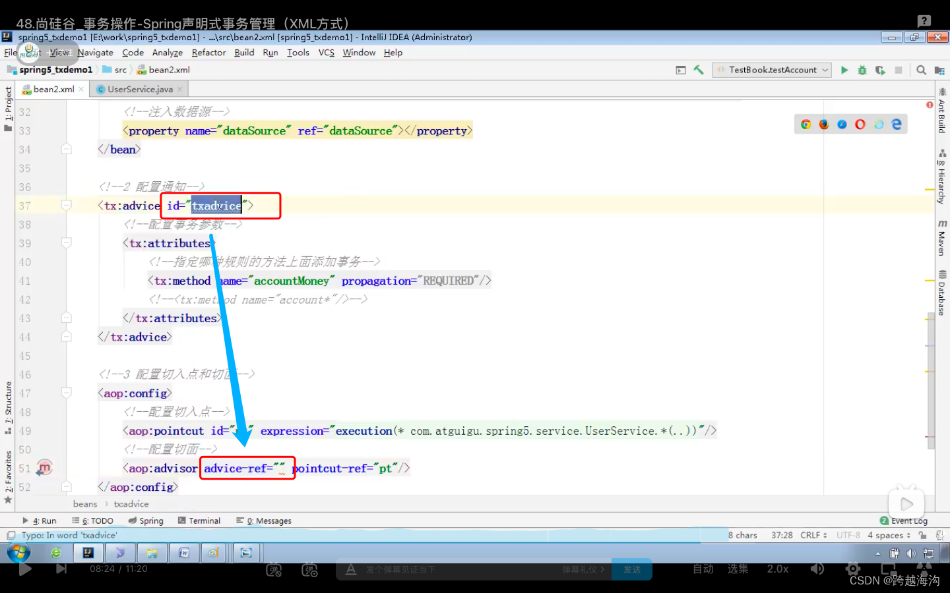Toggle the Structure tool window strip button

[8, 409]
